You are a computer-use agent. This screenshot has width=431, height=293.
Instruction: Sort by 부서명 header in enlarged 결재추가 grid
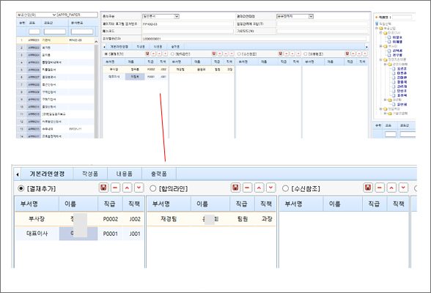[x=37, y=204]
